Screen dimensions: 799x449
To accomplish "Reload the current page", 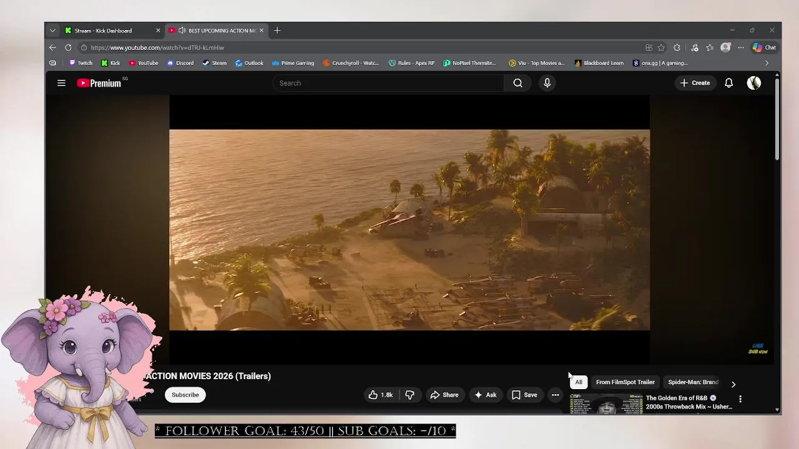I will point(68,47).
